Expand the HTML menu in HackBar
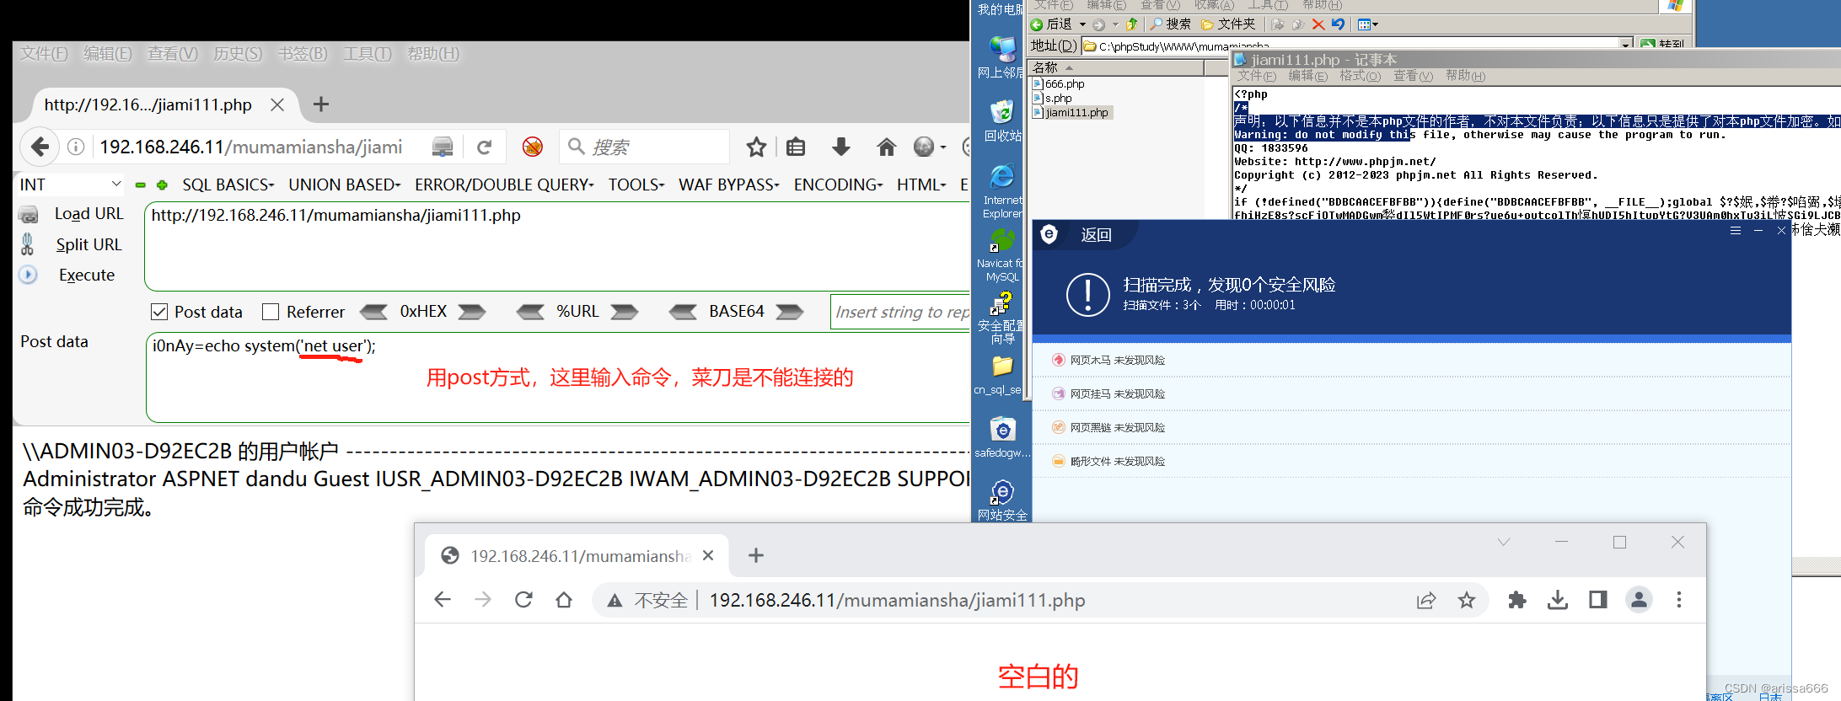The height and width of the screenshot is (701, 1841). coord(921,185)
